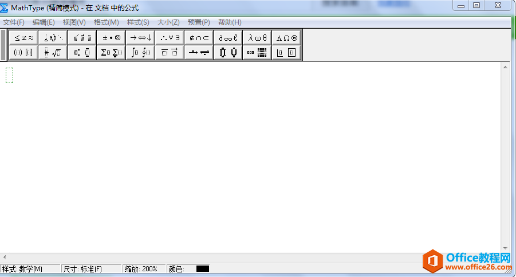Open the fraction and radical templates palette
The height and width of the screenshot is (277, 516).
[x=53, y=52]
